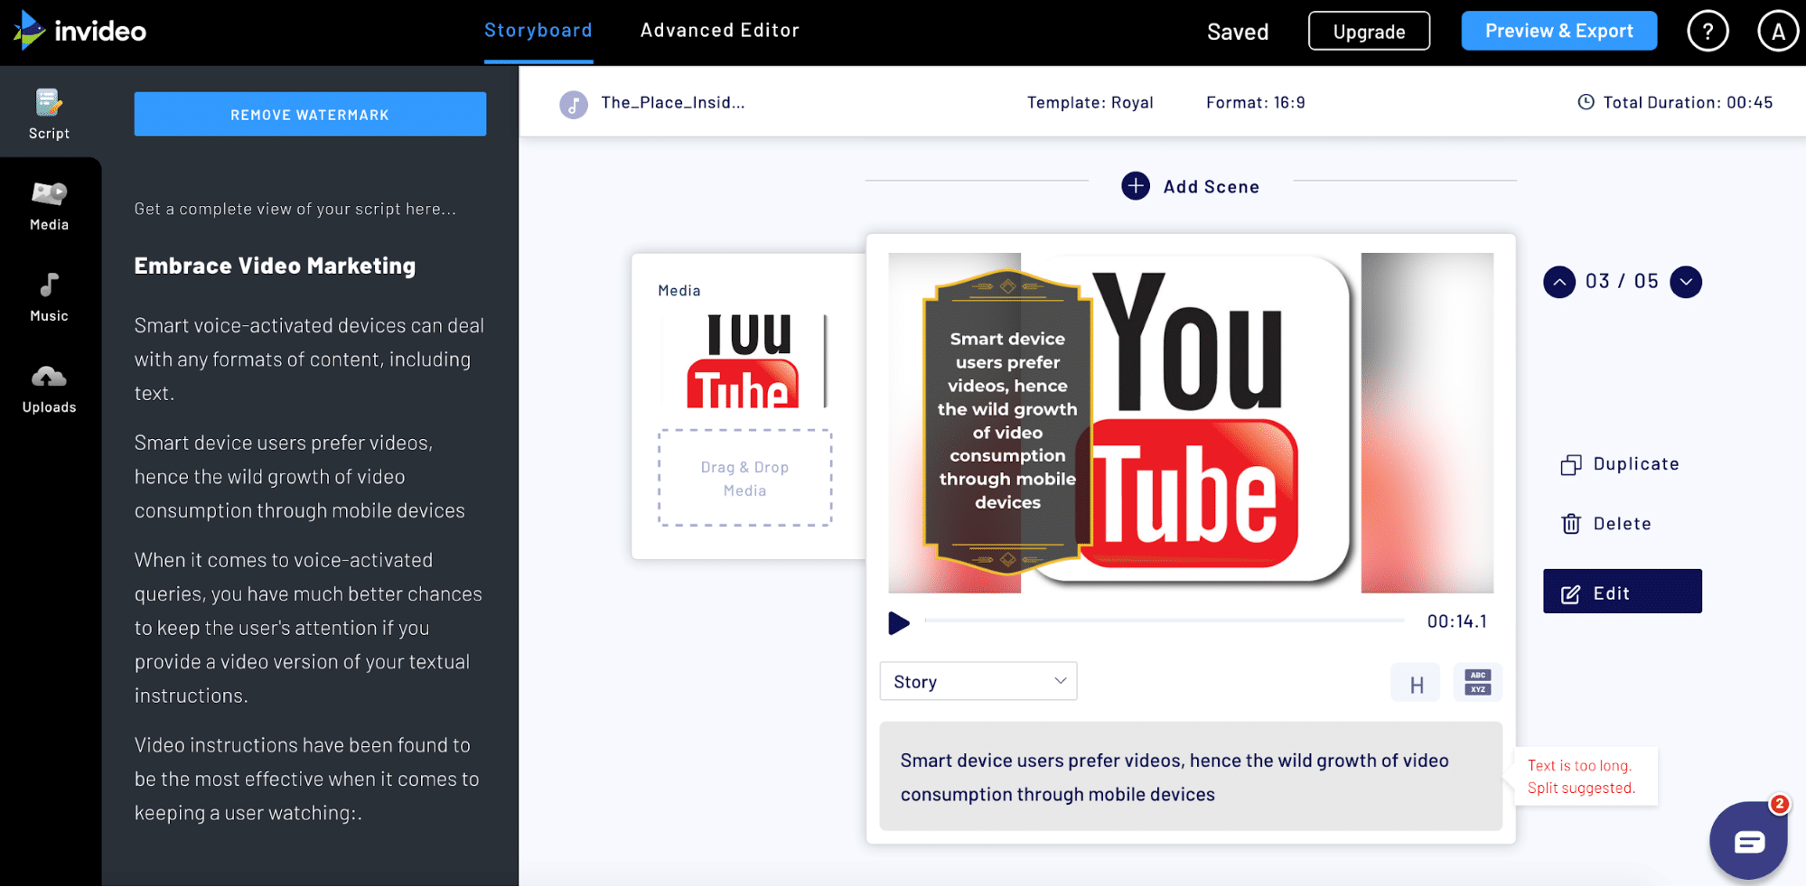This screenshot has height=887, width=1806.
Task: Click the Embrace Video Marketing heading
Action: tap(275, 266)
